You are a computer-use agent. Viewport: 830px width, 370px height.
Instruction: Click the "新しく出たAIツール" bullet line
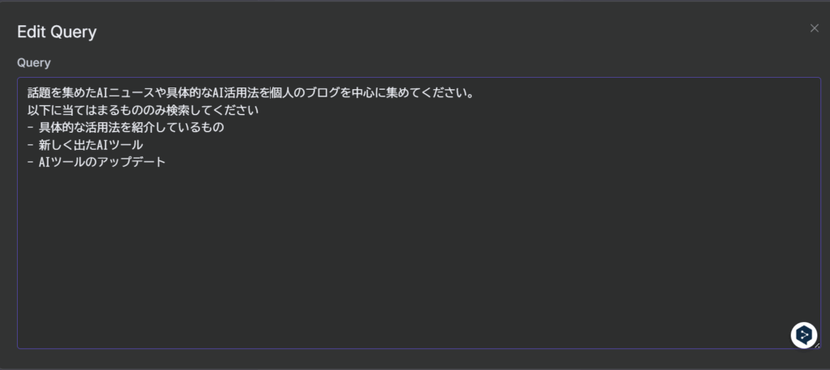91,145
